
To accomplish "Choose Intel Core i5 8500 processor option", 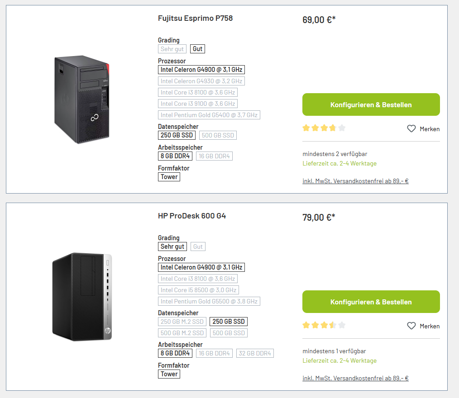I will (198, 290).
